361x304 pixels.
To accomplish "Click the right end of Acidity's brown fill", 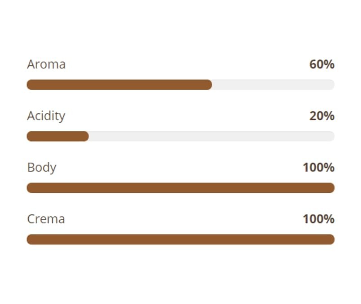I will 86,136.
